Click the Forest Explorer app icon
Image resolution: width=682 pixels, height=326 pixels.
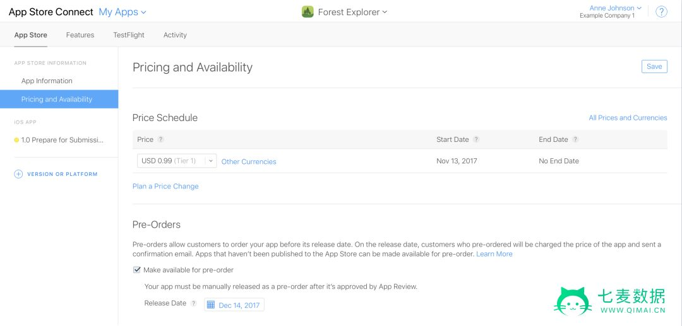pyautogui.click(x=308, y=12)
